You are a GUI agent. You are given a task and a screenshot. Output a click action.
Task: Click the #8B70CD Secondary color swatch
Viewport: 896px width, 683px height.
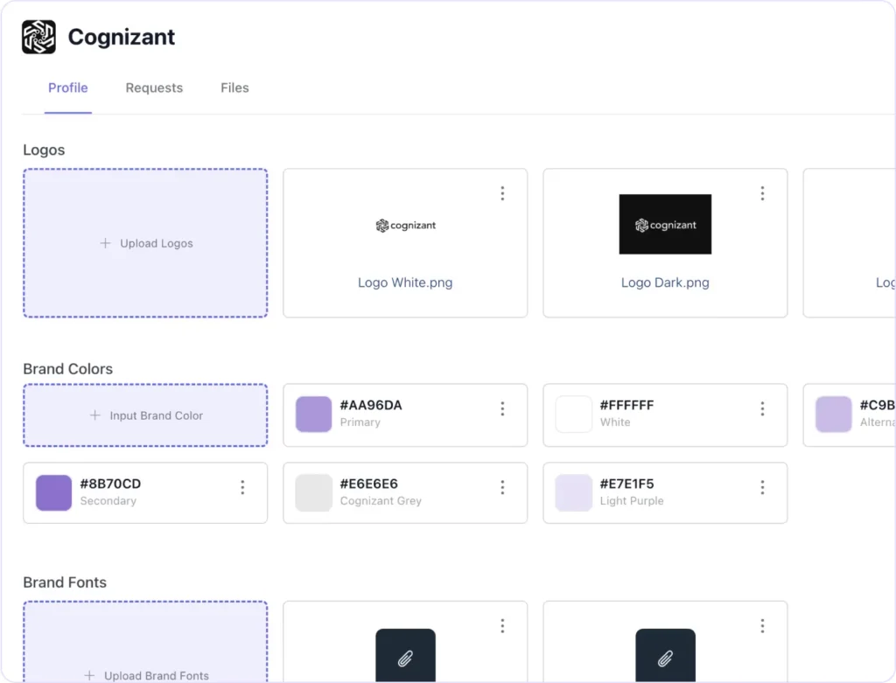pos(53,493)
